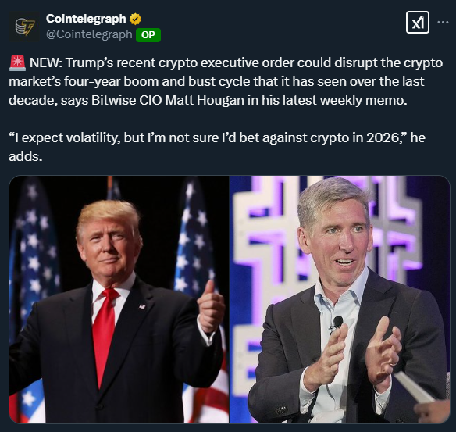Open left photo with American flags
This screenshot has width=456, height=432.
119,299
